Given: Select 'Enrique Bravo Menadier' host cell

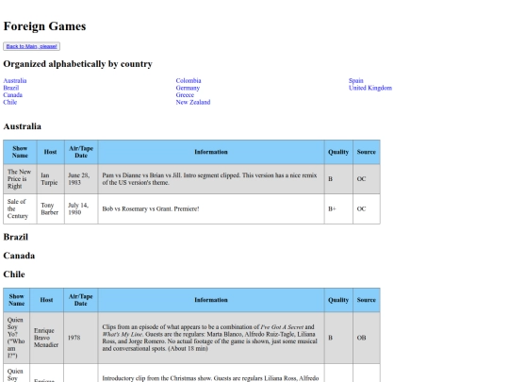Looking at the screenshot, I should click(x=46, y=338).
